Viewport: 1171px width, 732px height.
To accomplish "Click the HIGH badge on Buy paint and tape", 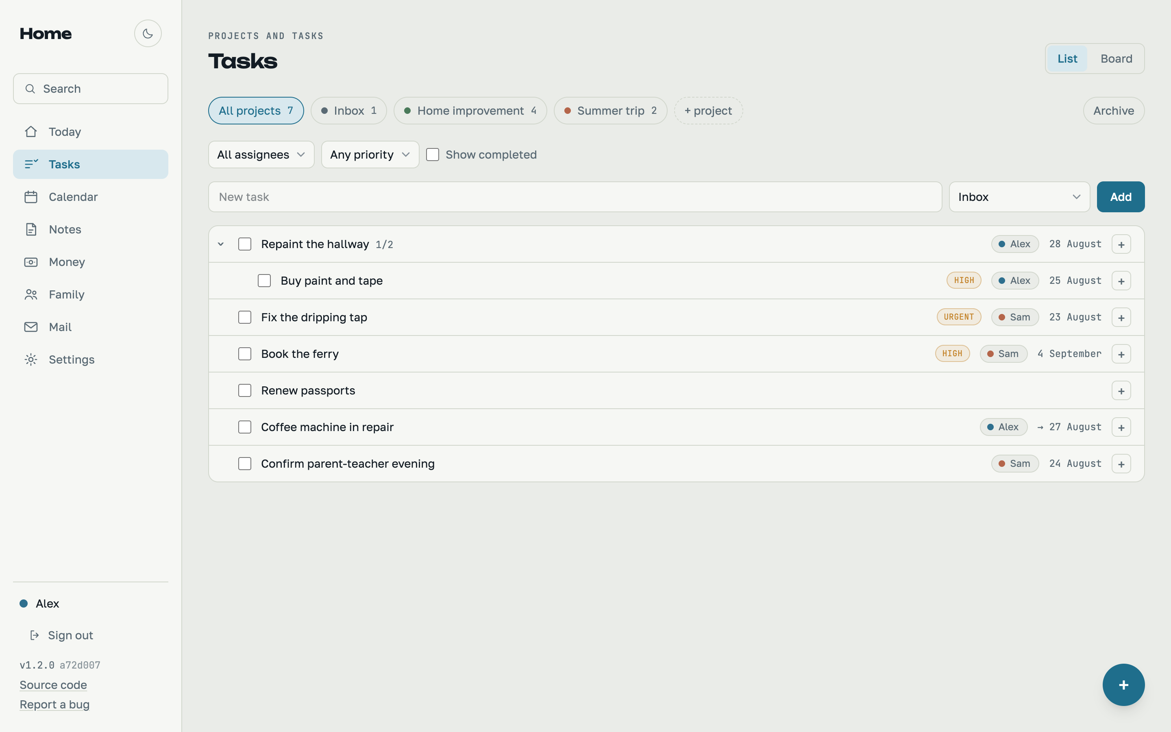I will pyautogui.click(x=964, y=281).
